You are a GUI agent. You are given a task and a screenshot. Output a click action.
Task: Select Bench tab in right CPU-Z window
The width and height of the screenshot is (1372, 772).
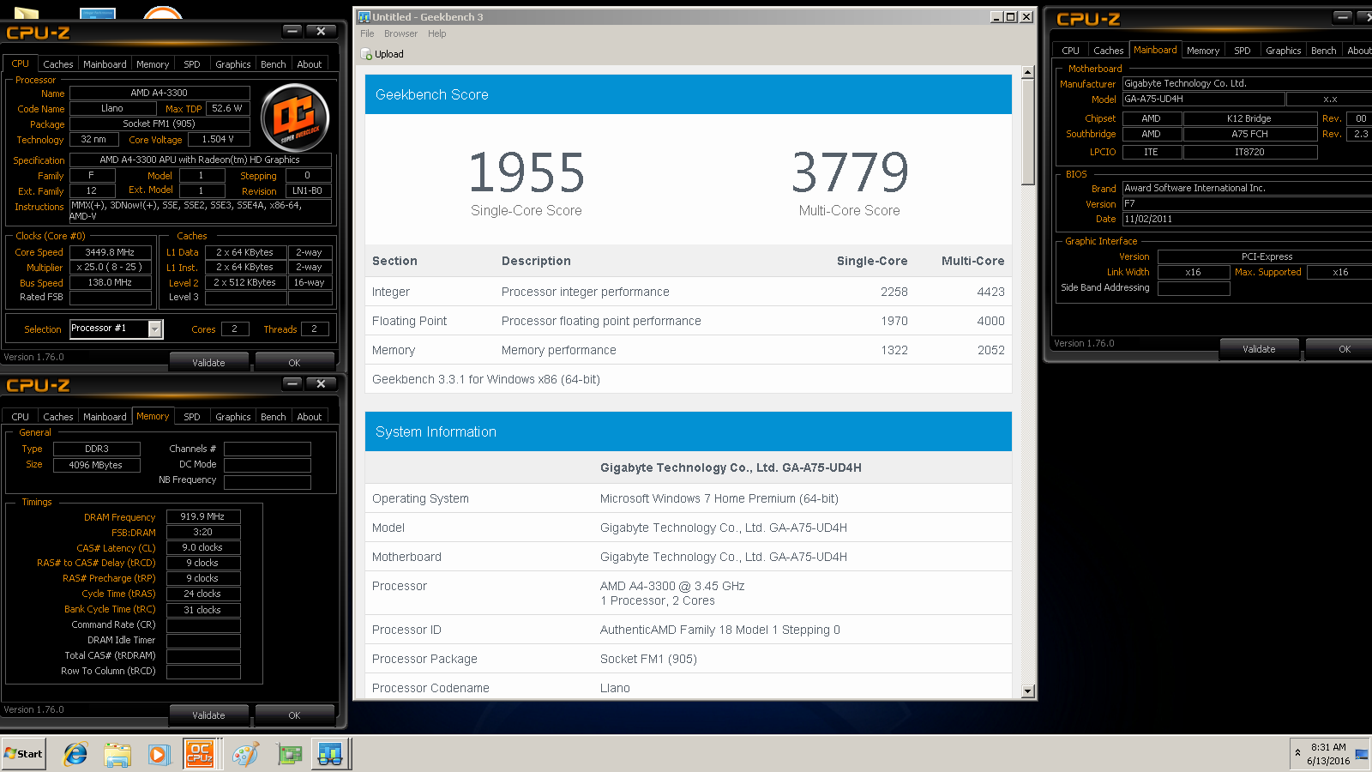click(x=1324, y=51)
